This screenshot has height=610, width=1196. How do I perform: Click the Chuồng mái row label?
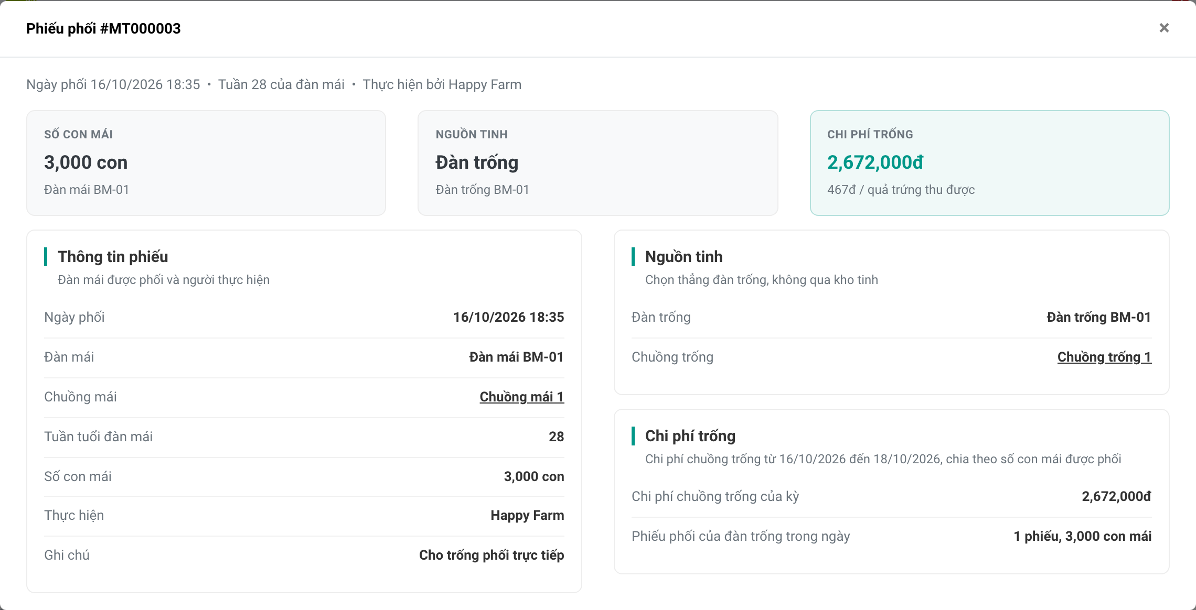(x=80, y=397)
